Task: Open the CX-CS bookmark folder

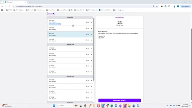Action: 9,10
